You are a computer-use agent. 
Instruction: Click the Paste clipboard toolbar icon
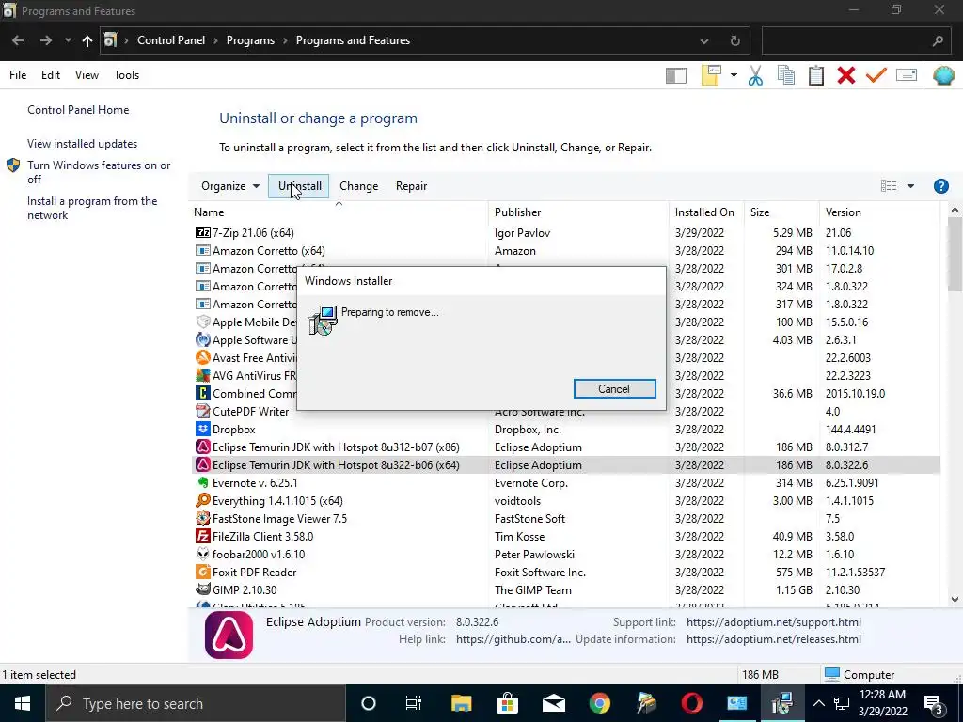pos(815,75)
